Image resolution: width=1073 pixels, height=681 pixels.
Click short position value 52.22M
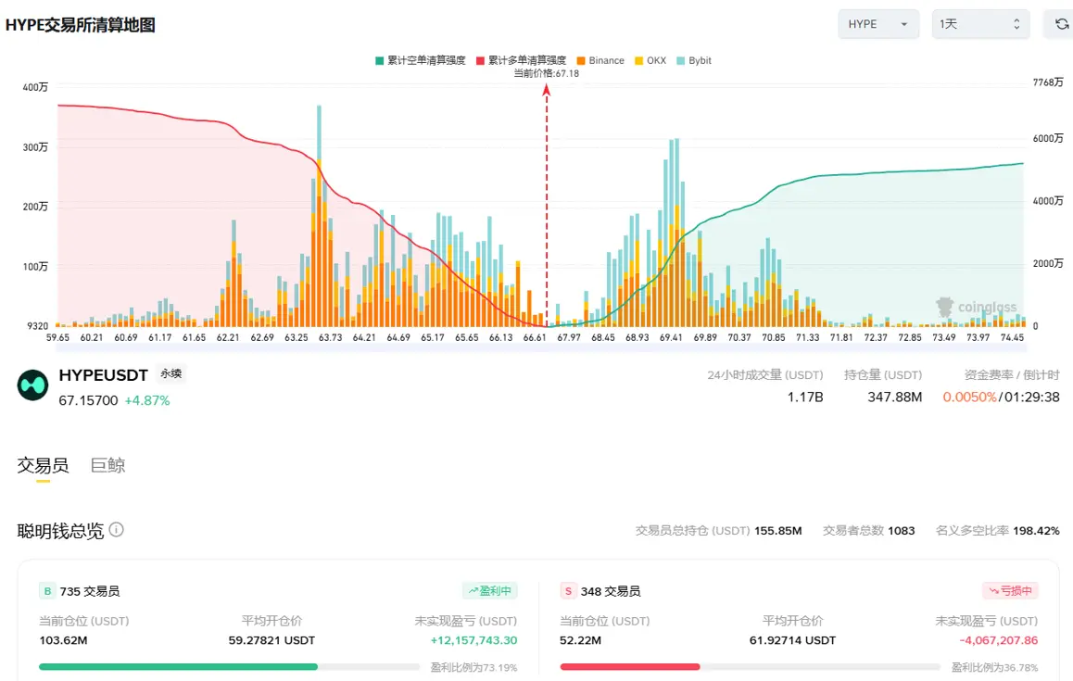(x=580, y=640)
